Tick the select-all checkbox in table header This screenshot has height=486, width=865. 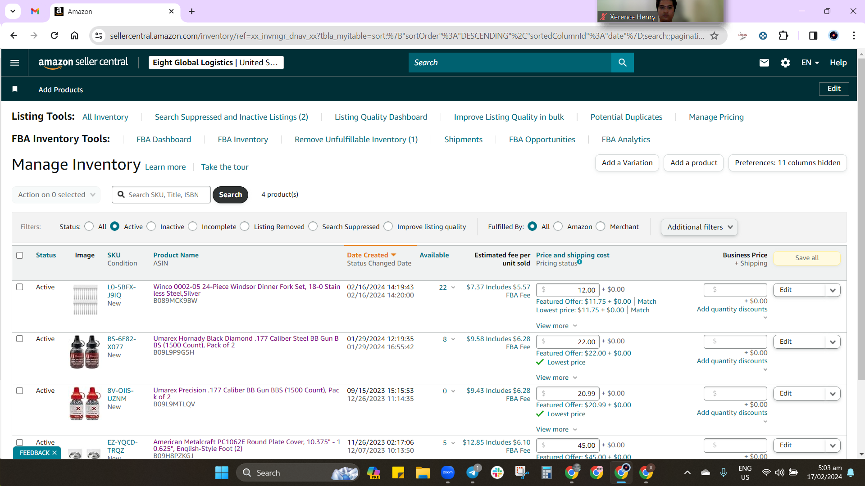click(20, 255)
